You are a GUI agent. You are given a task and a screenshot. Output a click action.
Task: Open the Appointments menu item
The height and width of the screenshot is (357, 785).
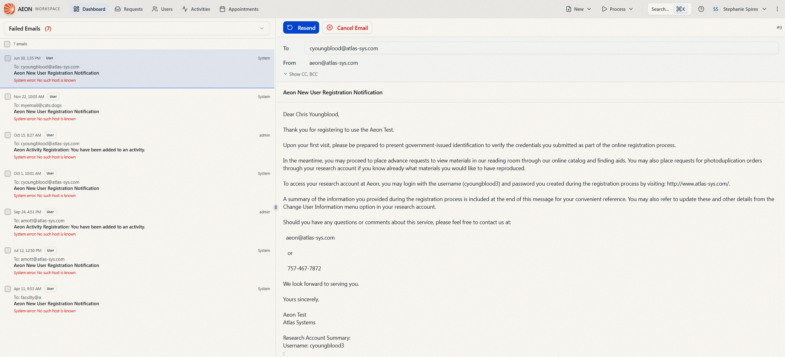pos(239,9)
